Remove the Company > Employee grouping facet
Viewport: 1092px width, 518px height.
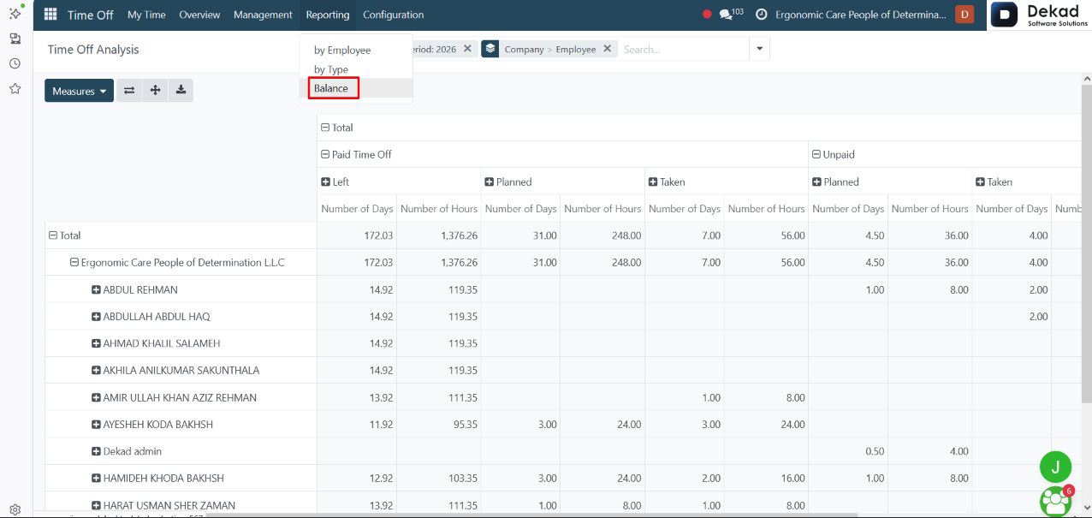[x=607, y=49]
